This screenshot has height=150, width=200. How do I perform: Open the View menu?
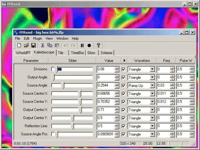pos(49,38)
